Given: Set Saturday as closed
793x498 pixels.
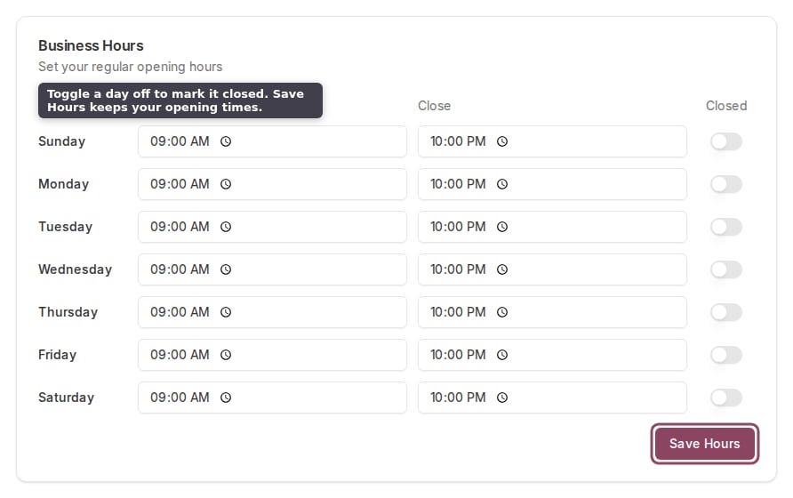Looking at the screenshot, I should pyautogui.click(x=726, y=398).
